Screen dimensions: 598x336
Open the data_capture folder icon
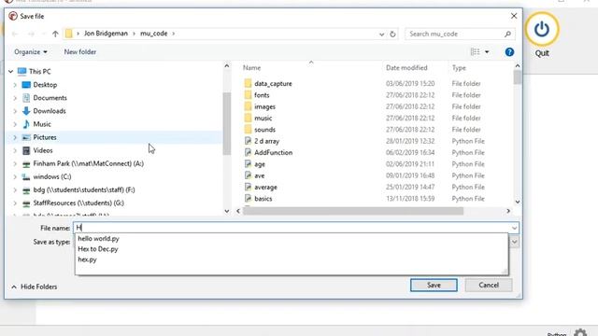[248, 83]
